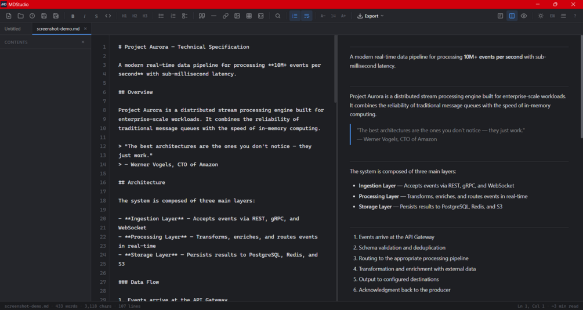The height and width of the screenshot is (310, 583).
Task: Open search with the magnifier icon
Action: pyautogui.click(x=278, y=16)
